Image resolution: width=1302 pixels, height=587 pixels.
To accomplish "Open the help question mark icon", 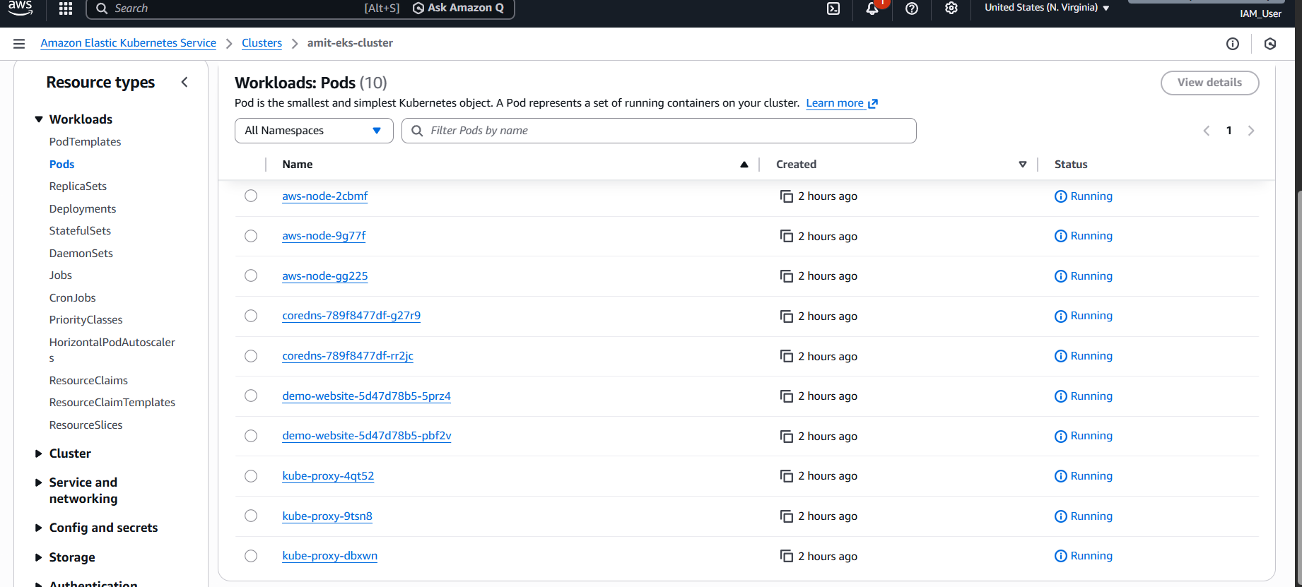I will [912, 8].
